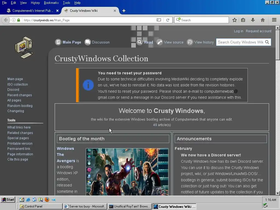Click the Main Page tab icon
This screenshot has height=210, width=280.
[58, 42]
